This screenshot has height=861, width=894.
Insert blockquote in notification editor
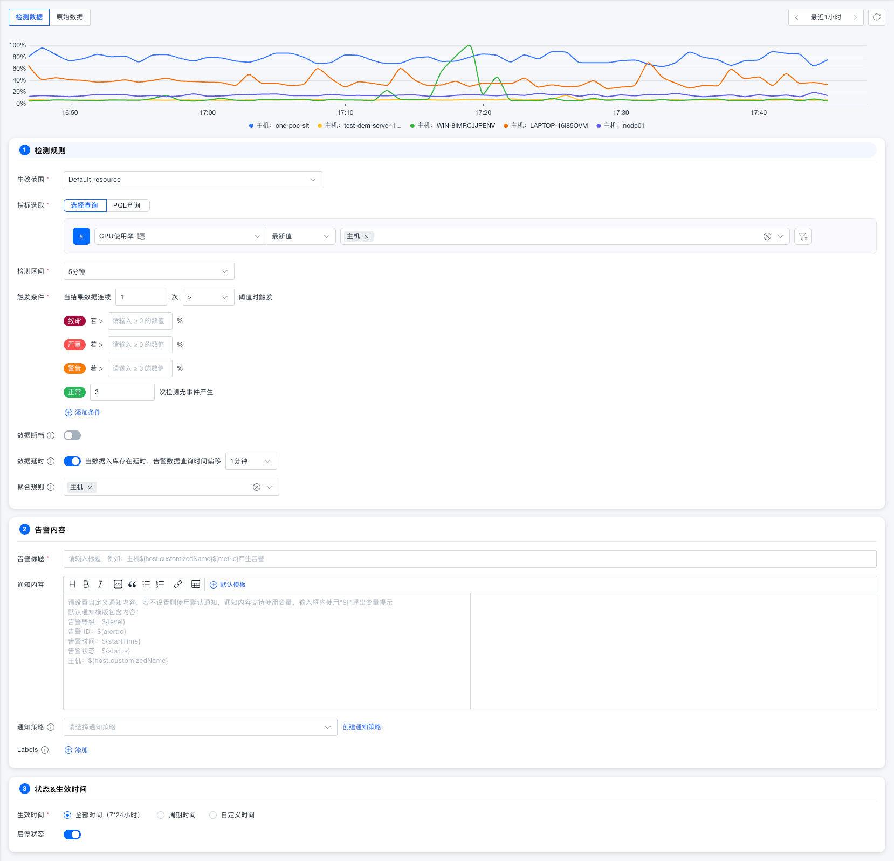click(132, 584)
